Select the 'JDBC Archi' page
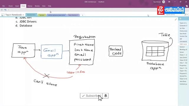 [183, 44]
